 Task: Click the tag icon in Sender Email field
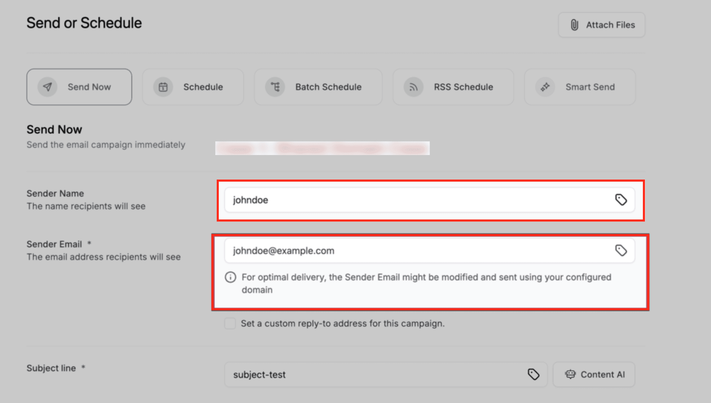click(621, 250)
